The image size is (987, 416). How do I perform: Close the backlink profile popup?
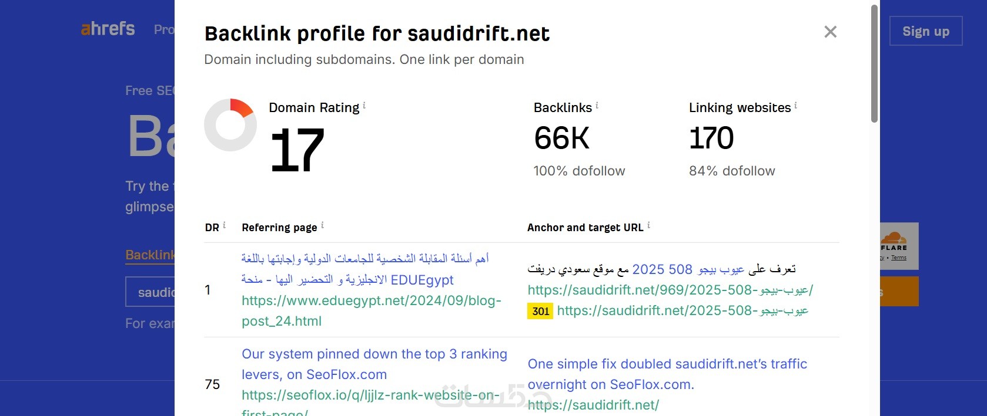pos(830,32)
